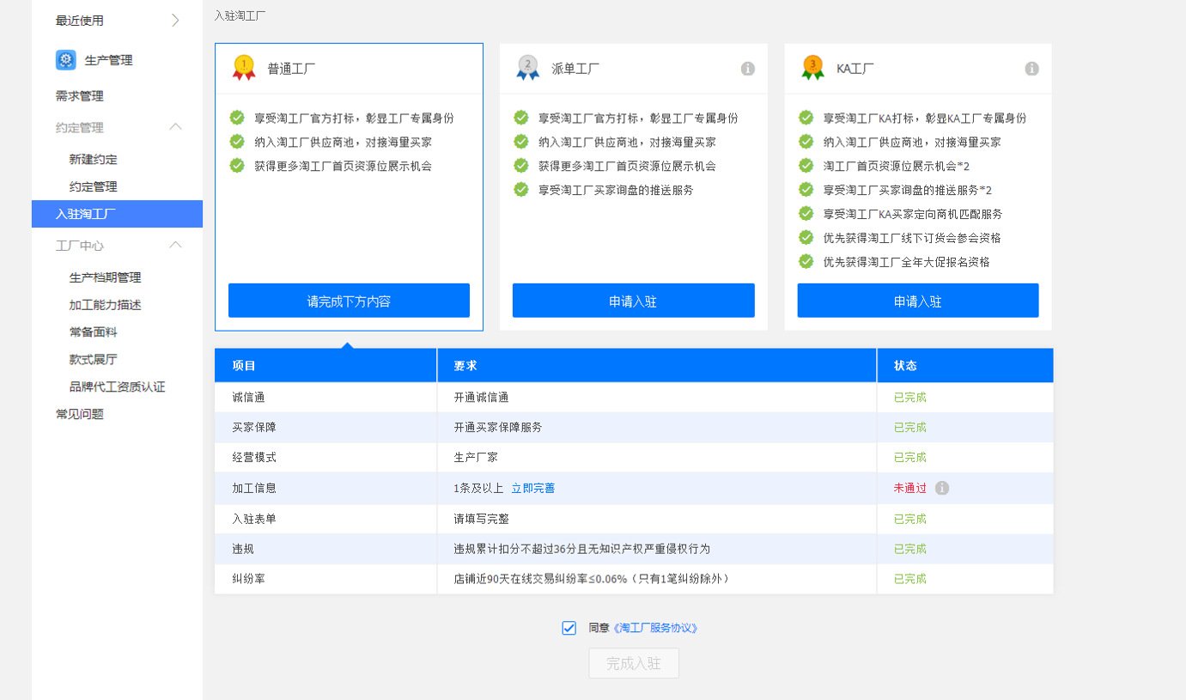
Task: Click the 违规 row label
Action: tap(243, 549)
